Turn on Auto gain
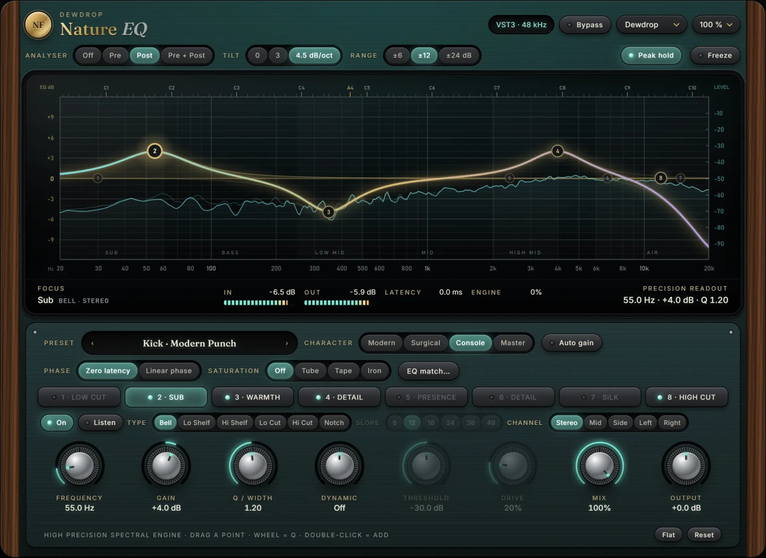This screenshot has width=766, height=558. (x=572, y=343)
